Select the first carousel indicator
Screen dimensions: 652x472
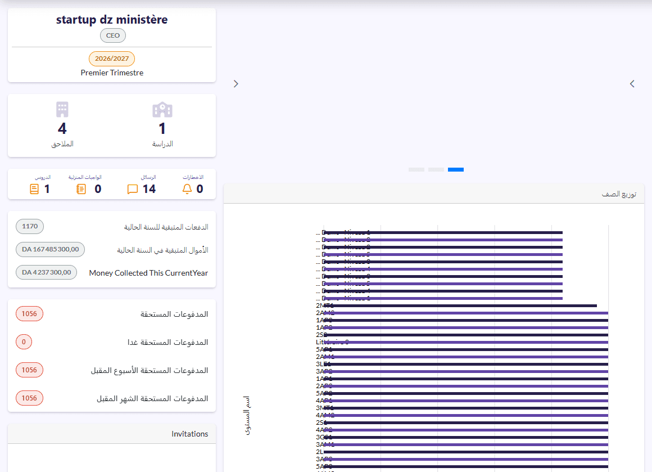click(416, 169)
